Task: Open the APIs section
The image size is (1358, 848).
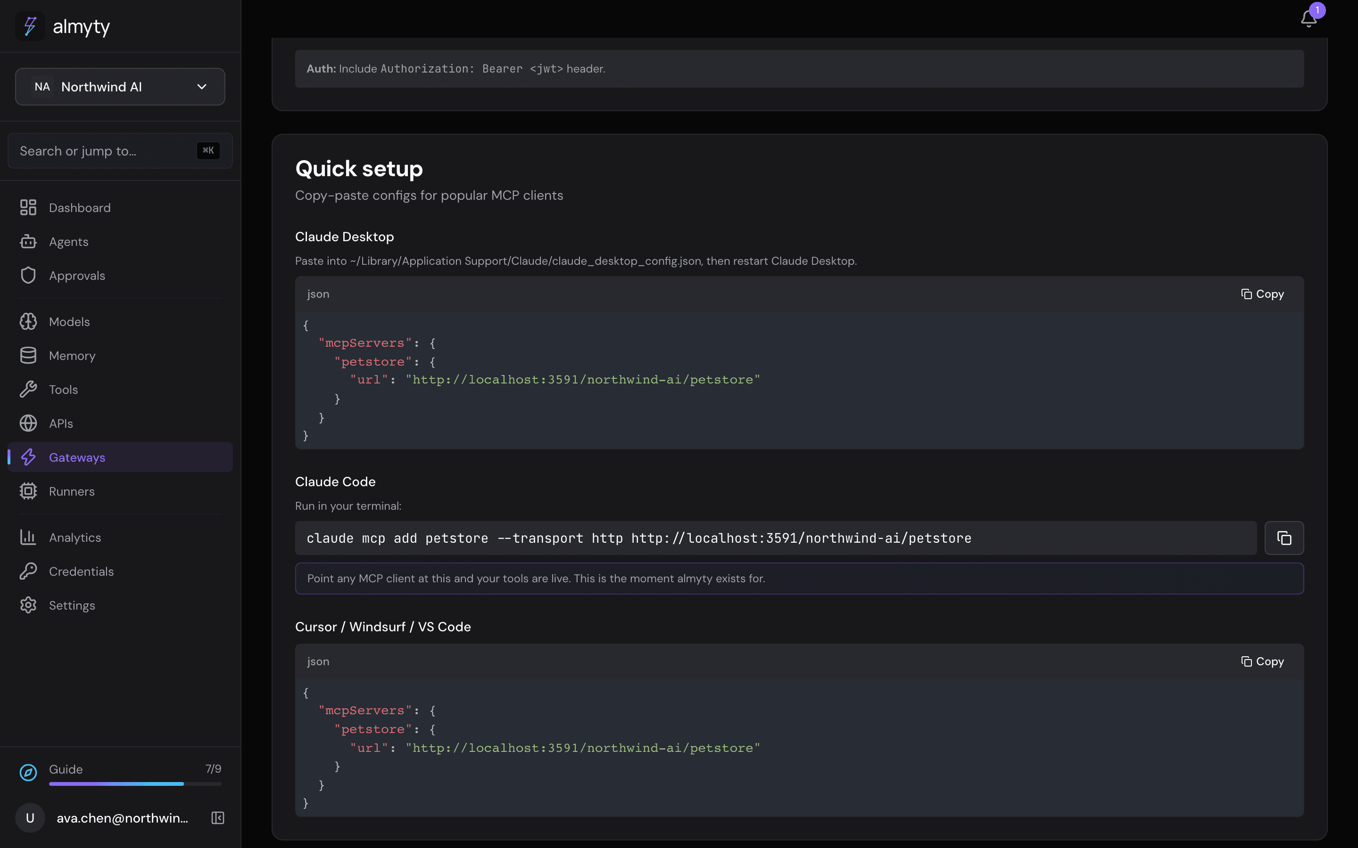Action: pyautogui.click(x=120, y=424)
